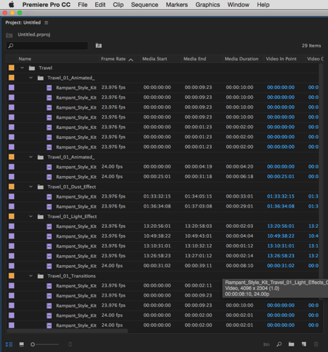Click the folder icon beside Untitled.prproj
The width and height of the screenshot is (328, 352).
[9, 35]
